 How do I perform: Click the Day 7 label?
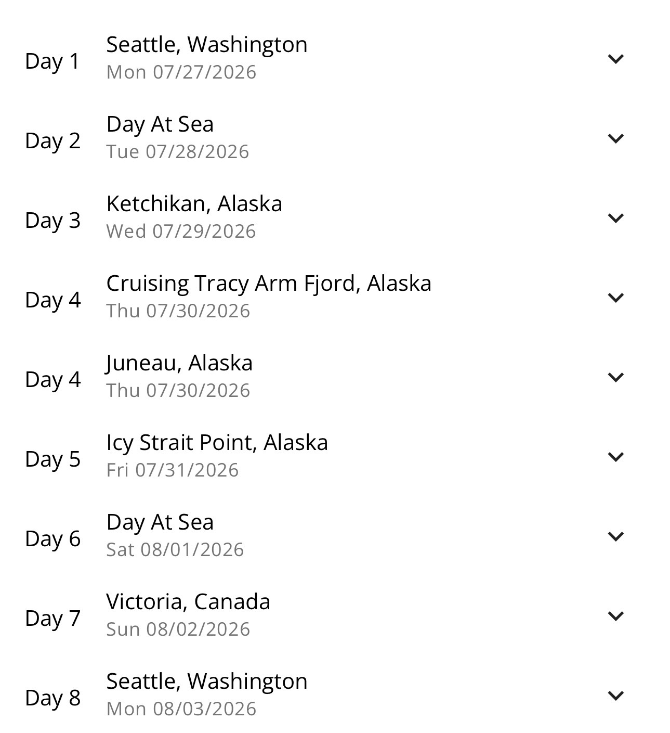(x=52, y=618)
